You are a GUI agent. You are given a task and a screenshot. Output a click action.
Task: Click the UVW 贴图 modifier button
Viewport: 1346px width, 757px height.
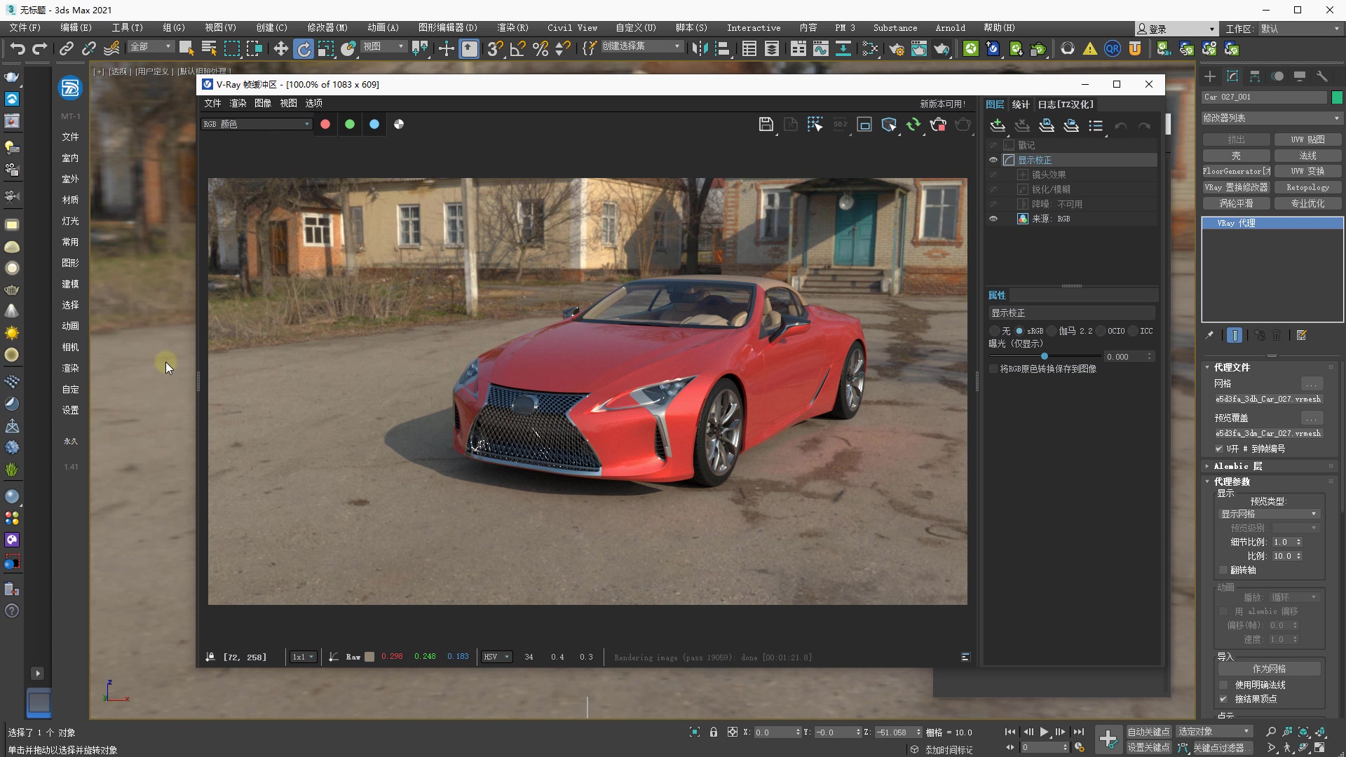[1307, 139]
